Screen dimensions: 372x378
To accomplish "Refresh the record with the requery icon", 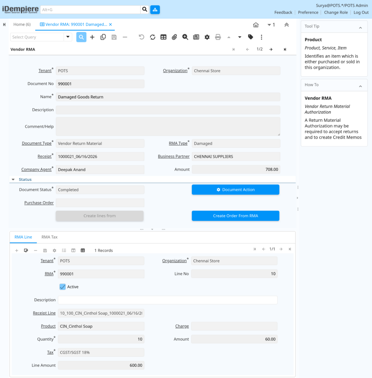I will tap(152, 37).
